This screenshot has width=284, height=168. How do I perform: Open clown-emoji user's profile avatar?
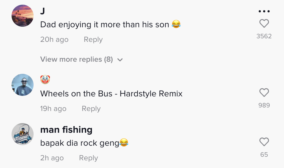[x=23, y=85]
